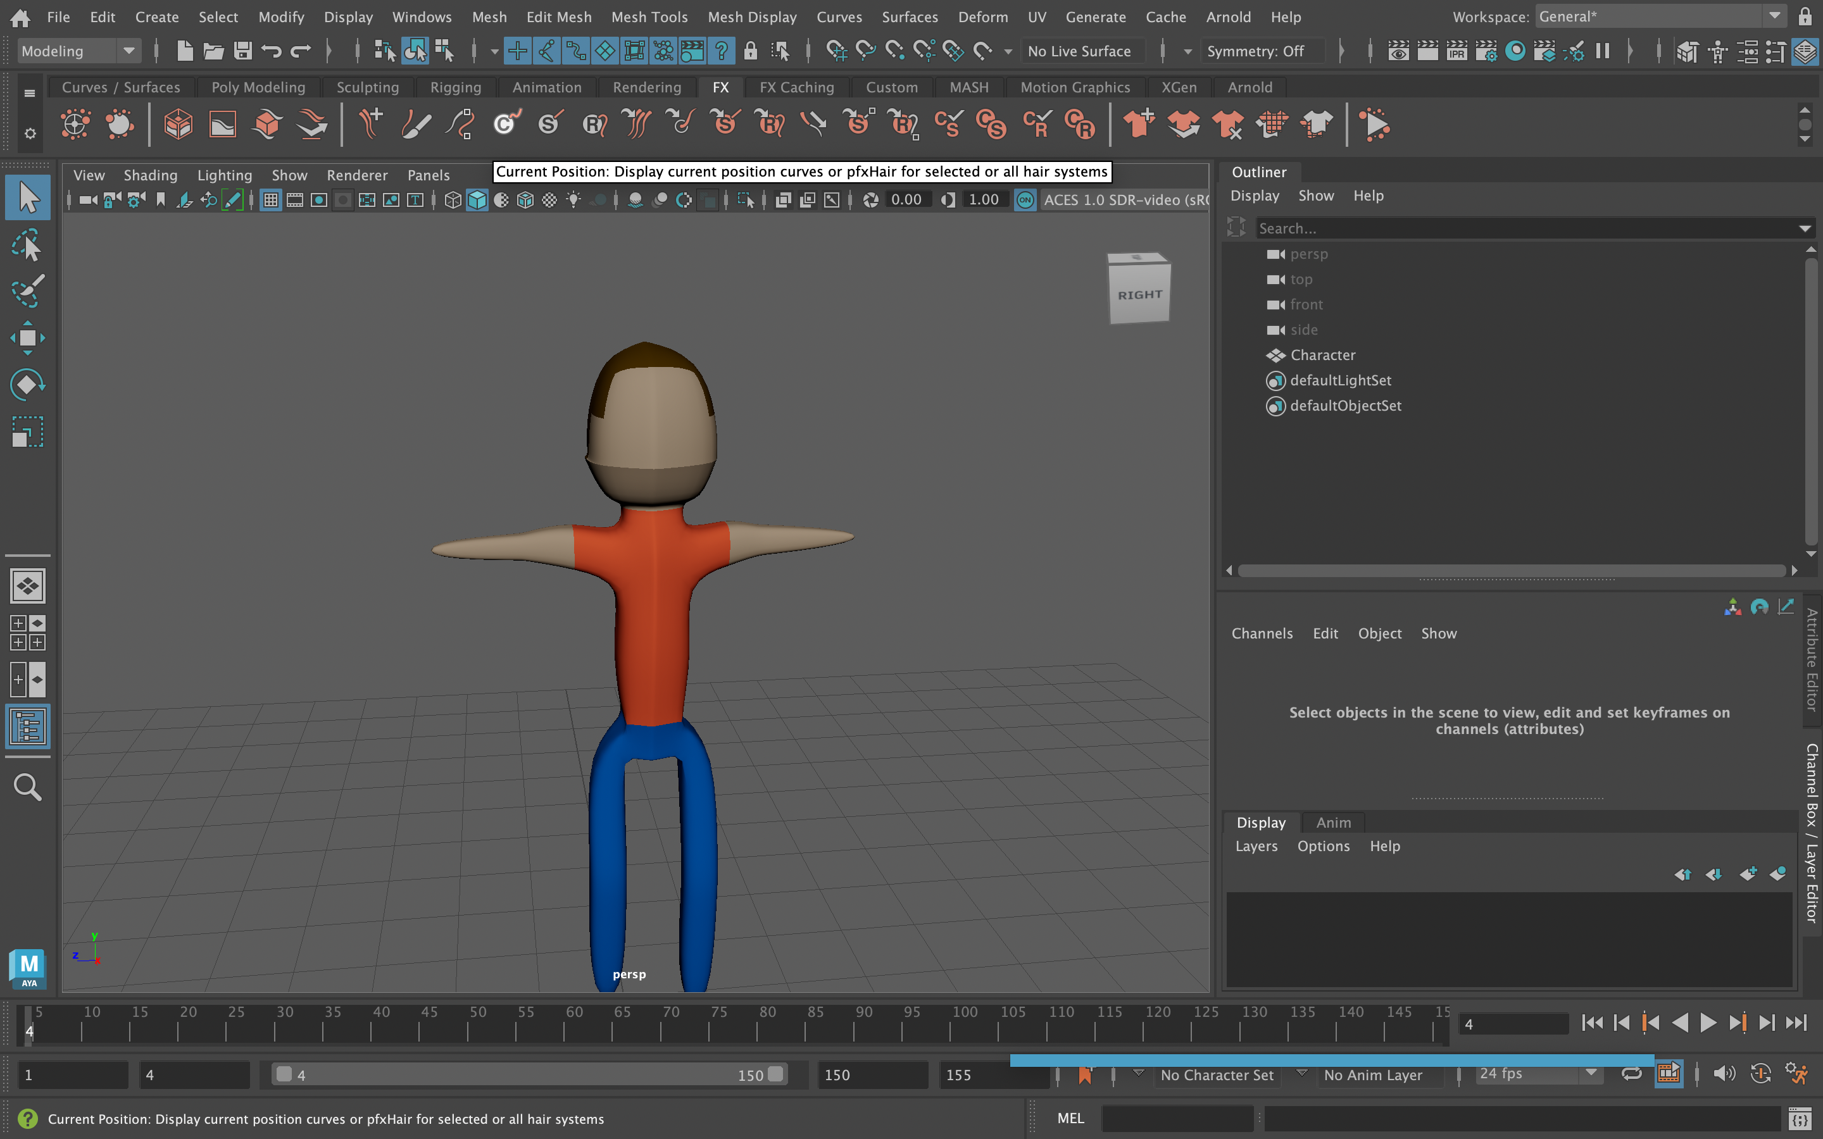Toggle viewport grid display button

pyautogui.click(x=270, y=199)
